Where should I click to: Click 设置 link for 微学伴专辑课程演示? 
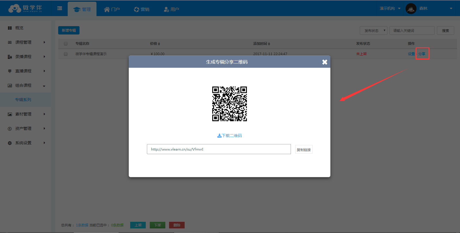click(x=411, y=54)
